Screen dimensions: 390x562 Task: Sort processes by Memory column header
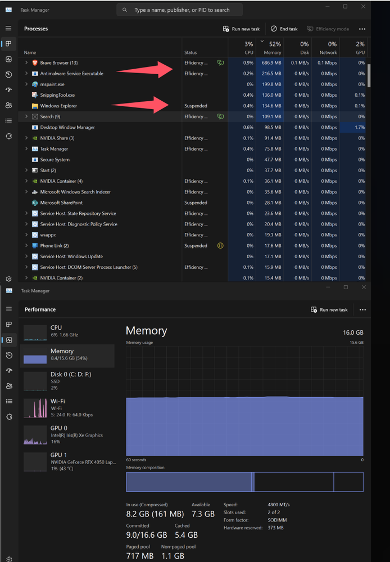point(270,48)
